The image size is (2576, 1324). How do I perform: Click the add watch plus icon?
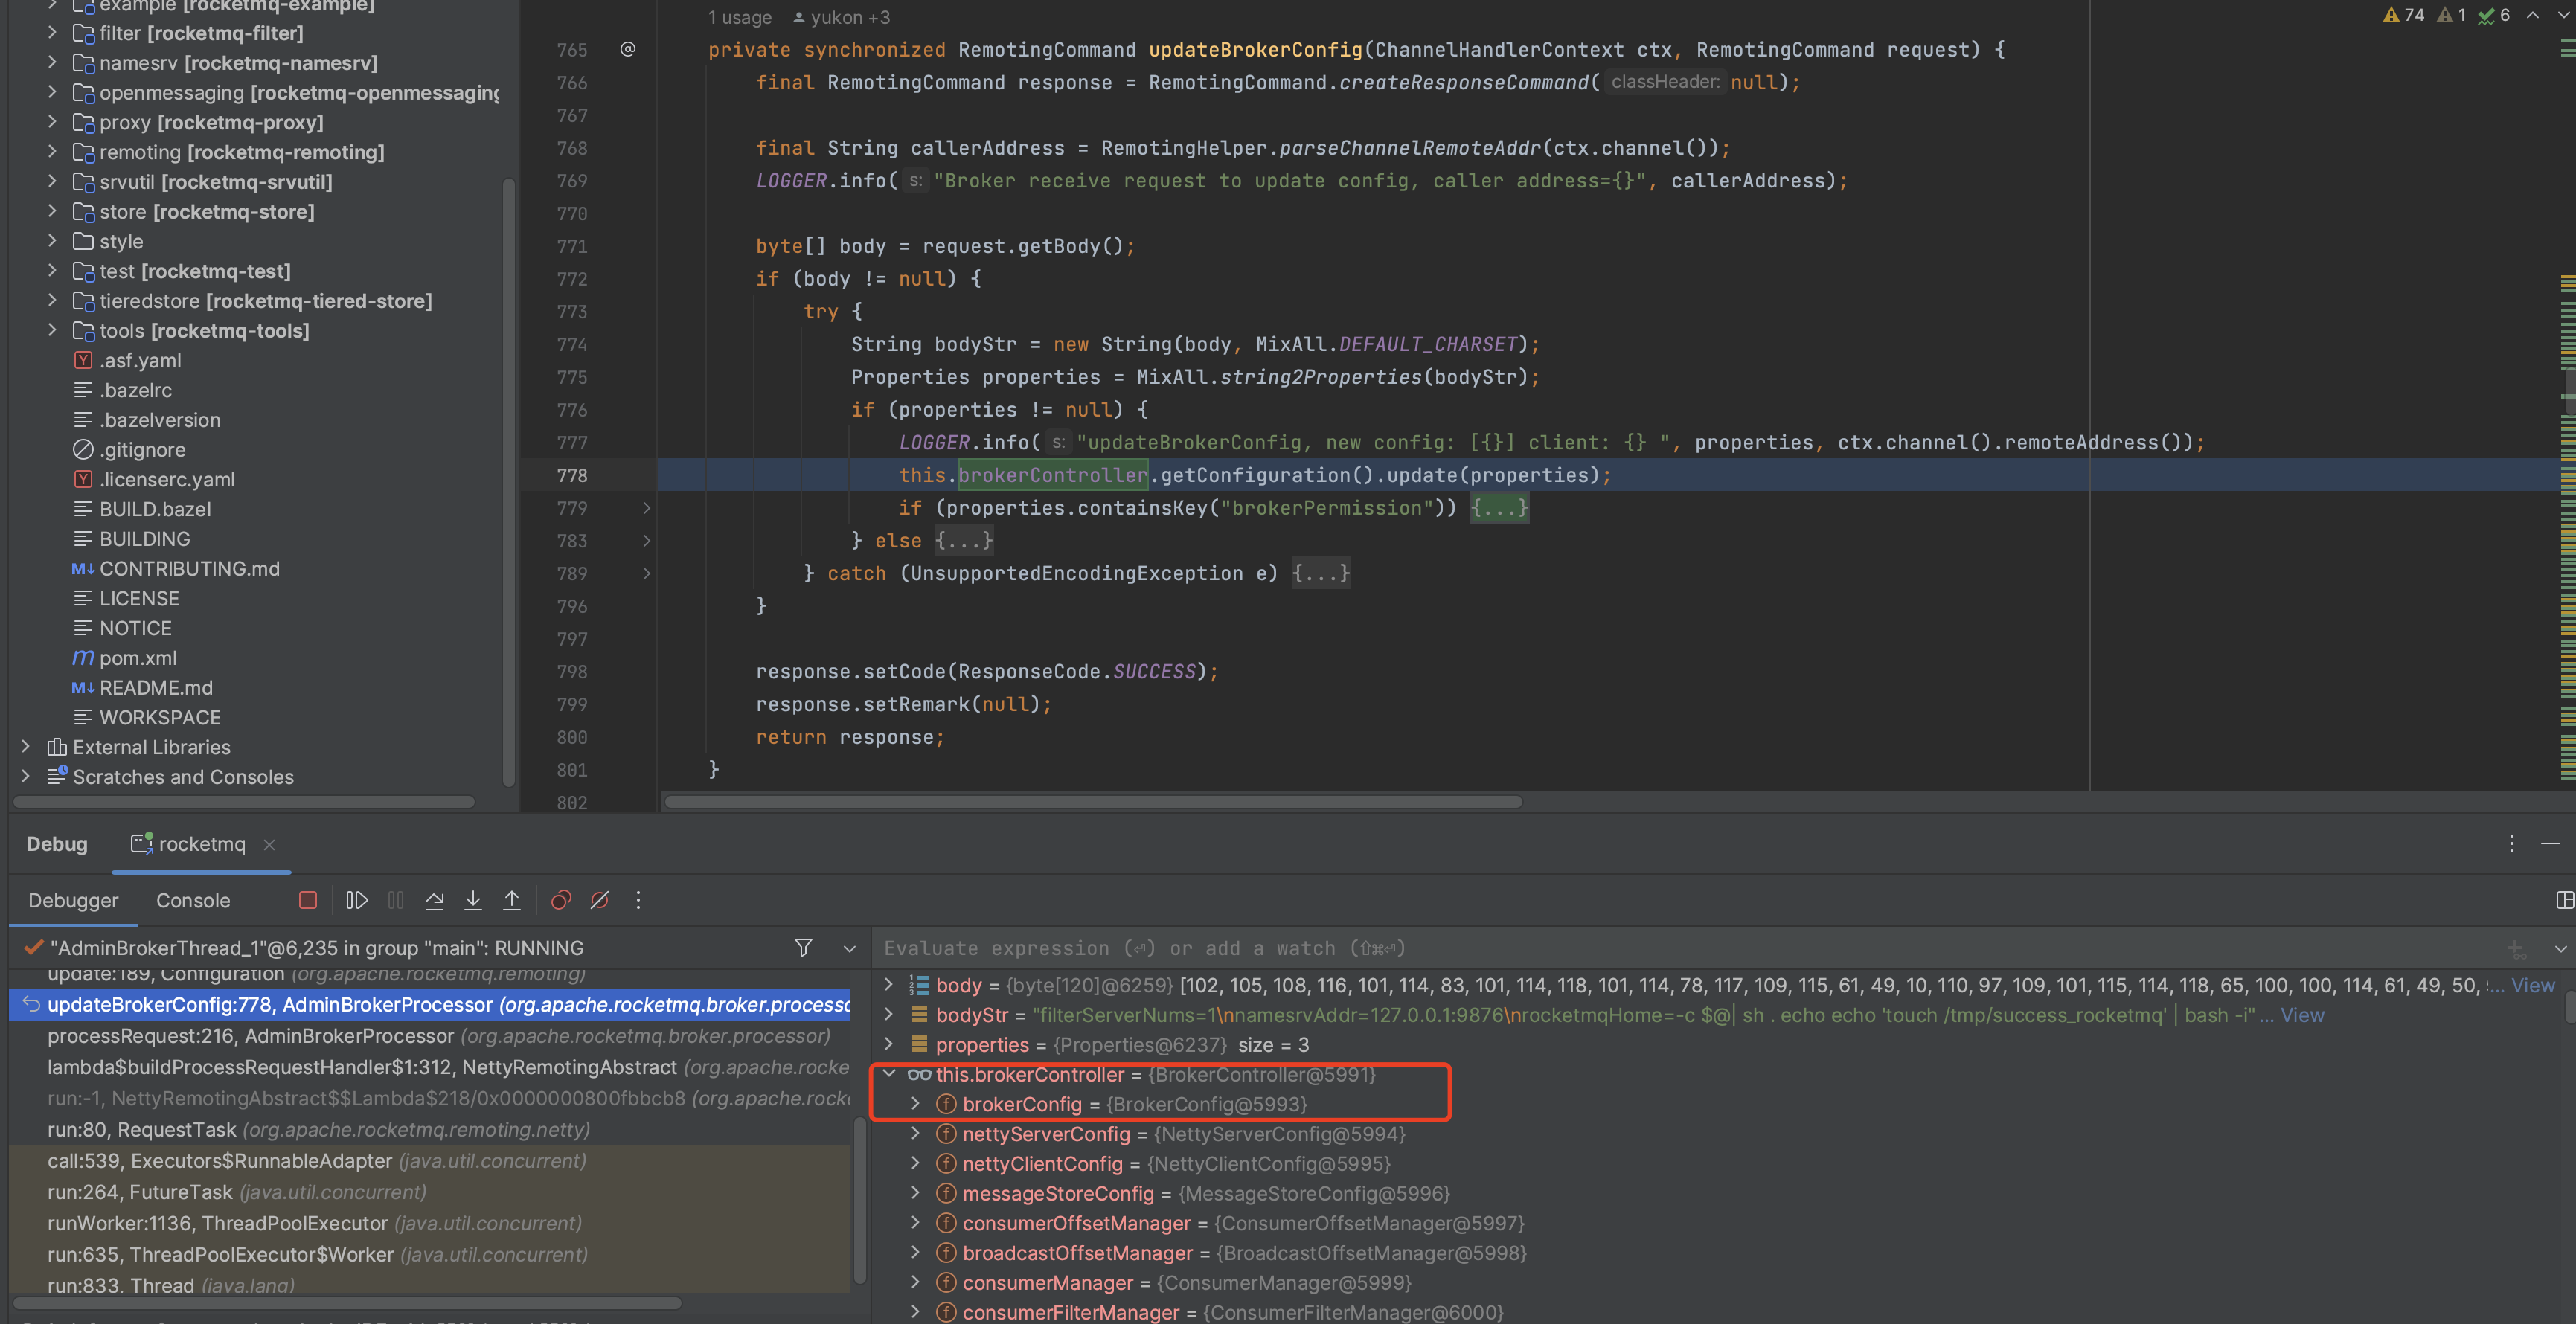[2516, 948]
